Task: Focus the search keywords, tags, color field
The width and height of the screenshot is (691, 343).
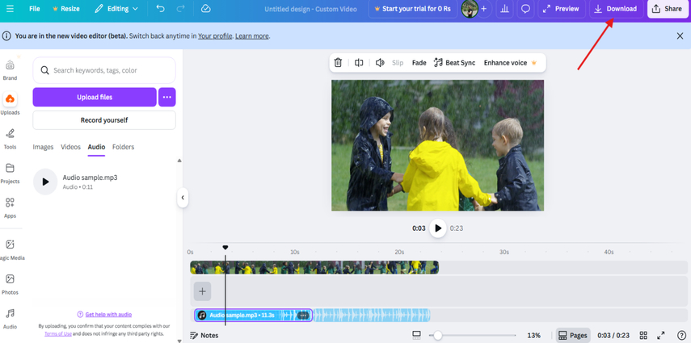Action: [104, 70]
